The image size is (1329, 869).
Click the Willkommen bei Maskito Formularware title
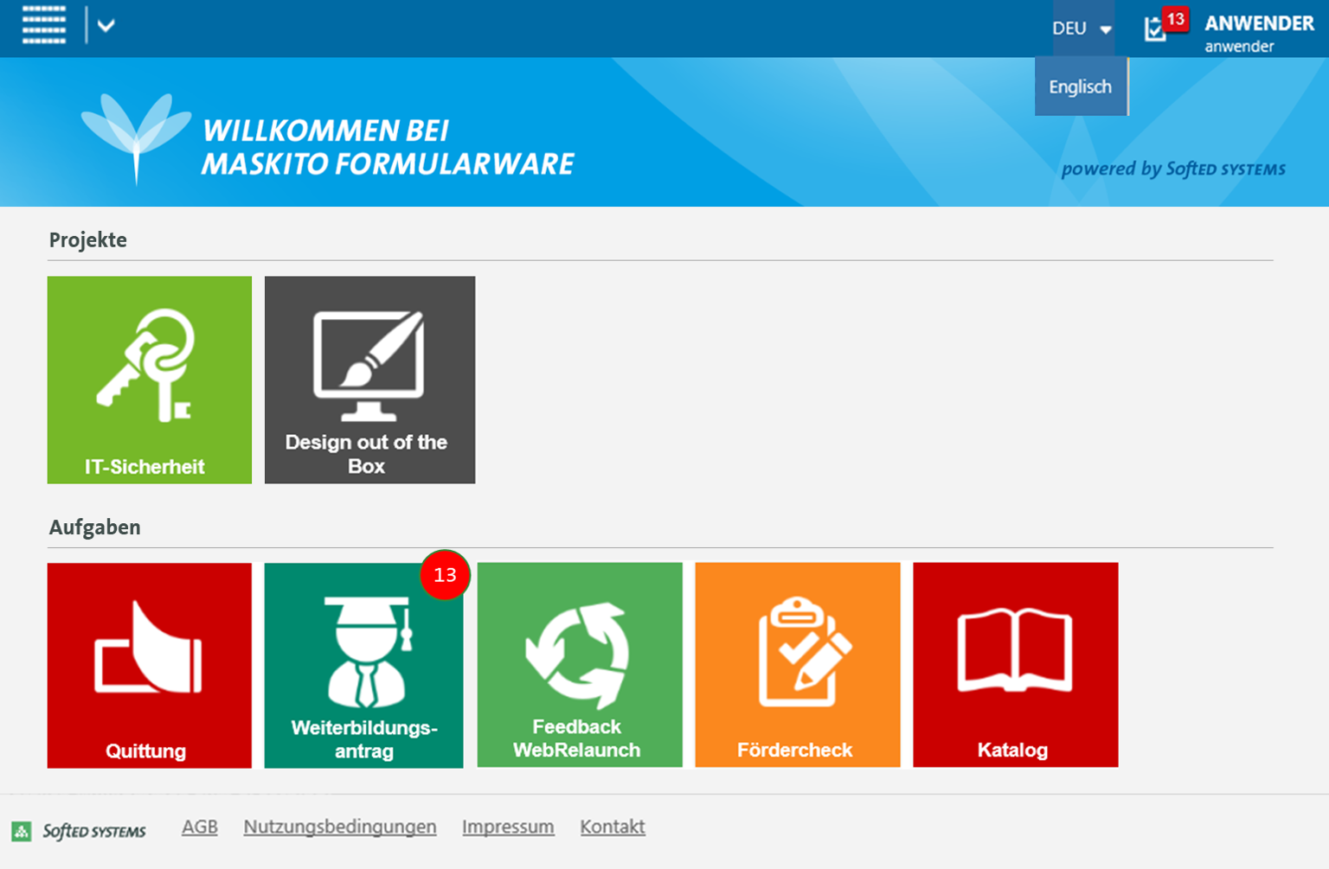coord(388,147)
